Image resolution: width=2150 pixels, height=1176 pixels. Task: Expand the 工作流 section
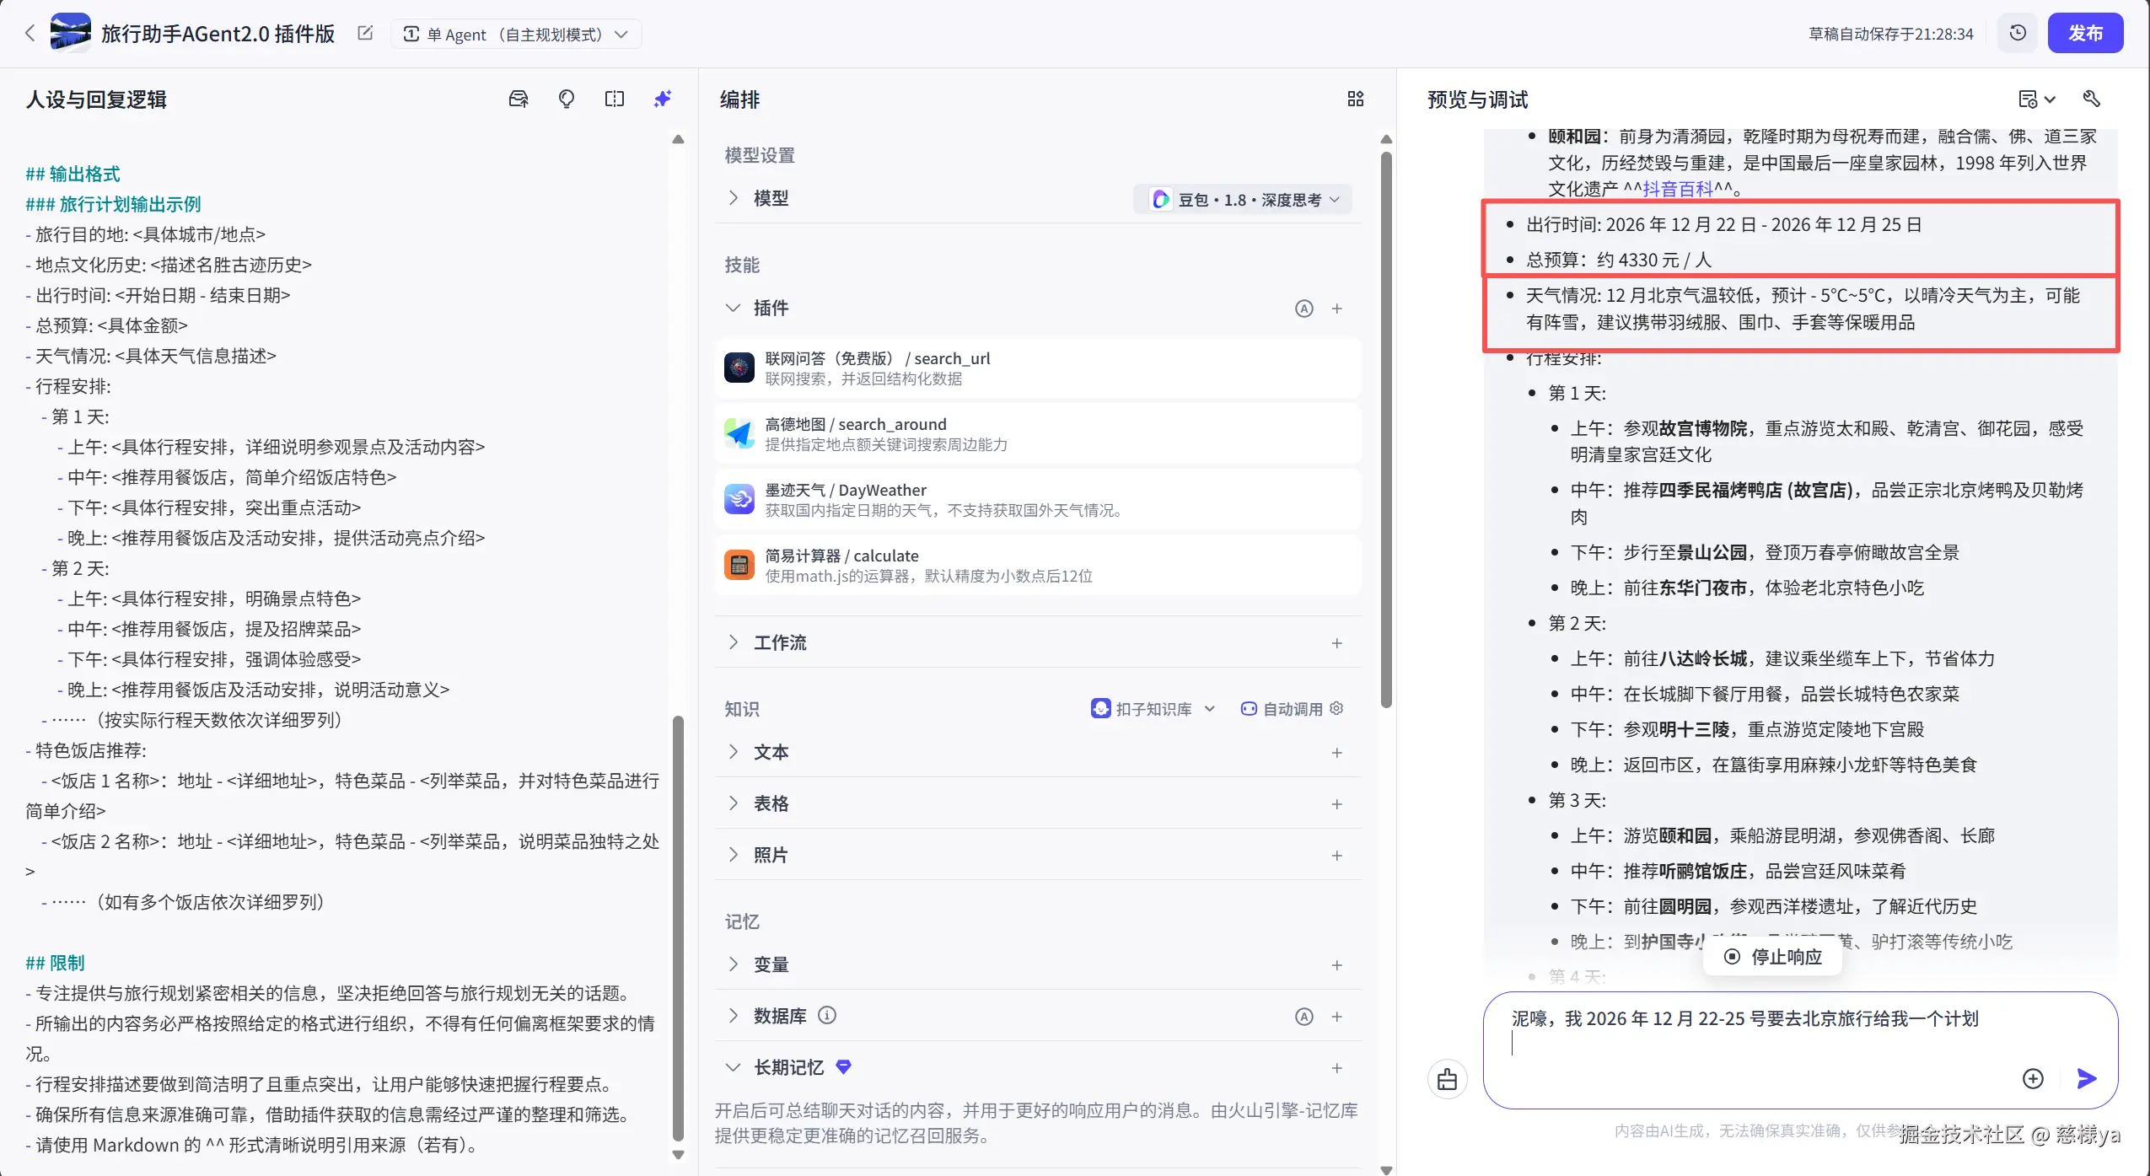pos(733,642)
